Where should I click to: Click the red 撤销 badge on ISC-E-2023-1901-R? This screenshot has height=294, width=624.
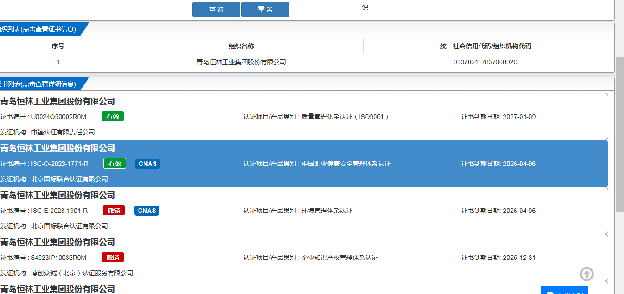(x=114, y=211)
